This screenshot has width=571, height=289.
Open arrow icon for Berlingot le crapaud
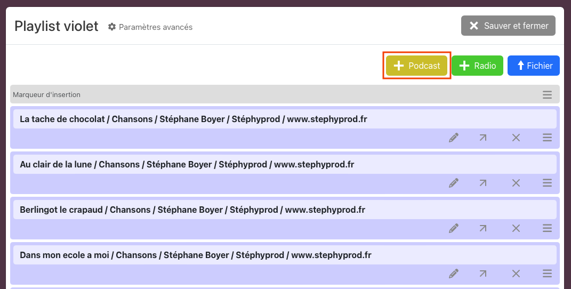coord(482,228)
